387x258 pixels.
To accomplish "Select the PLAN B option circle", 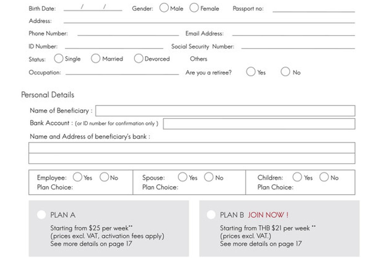I will [211, 214].
